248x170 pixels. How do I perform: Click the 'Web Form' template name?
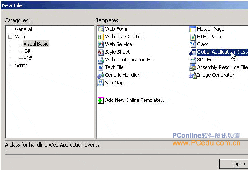click(x=116, y=29)
